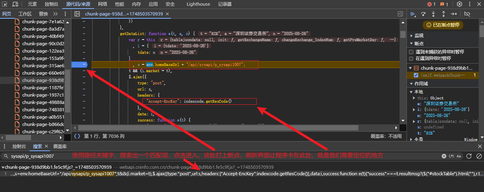Expand the 全局 scope
The width and height of the screenshot is (484, 192).
411,139
